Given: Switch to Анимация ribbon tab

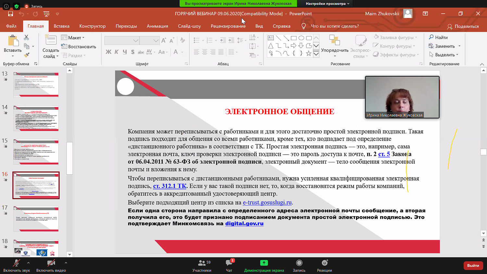Looking at the screenshot, I should click(157, 26).
